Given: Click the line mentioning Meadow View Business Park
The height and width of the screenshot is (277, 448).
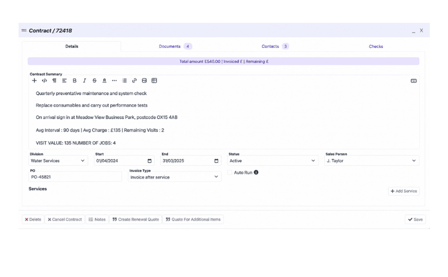Looking at the screenshot, I should 107,117.
